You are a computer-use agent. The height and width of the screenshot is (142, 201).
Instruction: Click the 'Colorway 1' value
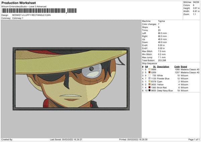pyautogui.click(x=18, y=18)
